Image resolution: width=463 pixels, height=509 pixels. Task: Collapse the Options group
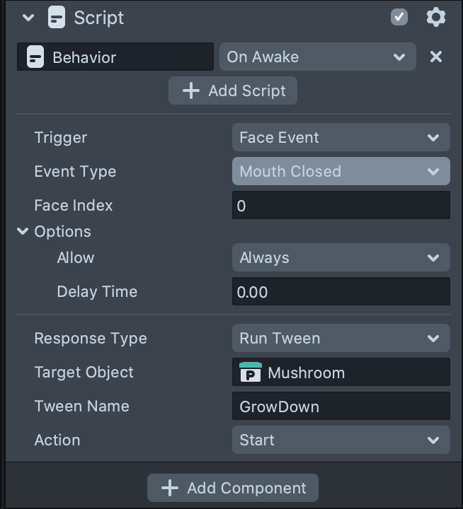click(23, 231)
